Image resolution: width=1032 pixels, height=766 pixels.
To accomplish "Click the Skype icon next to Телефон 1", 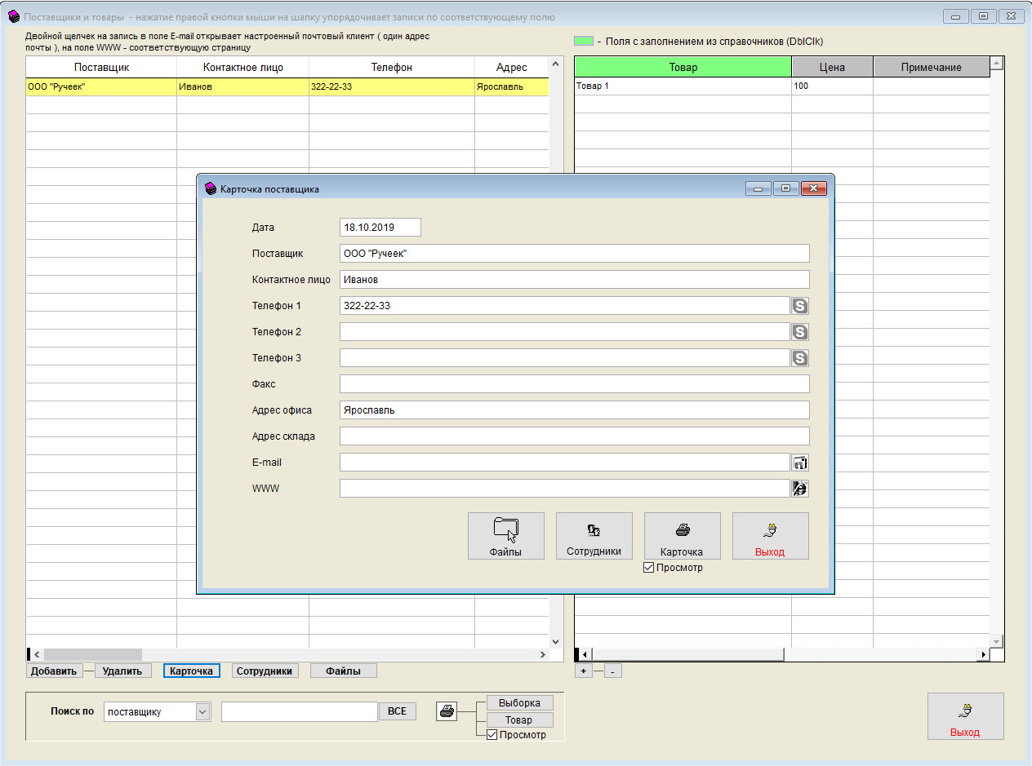I will pos(800,306).
